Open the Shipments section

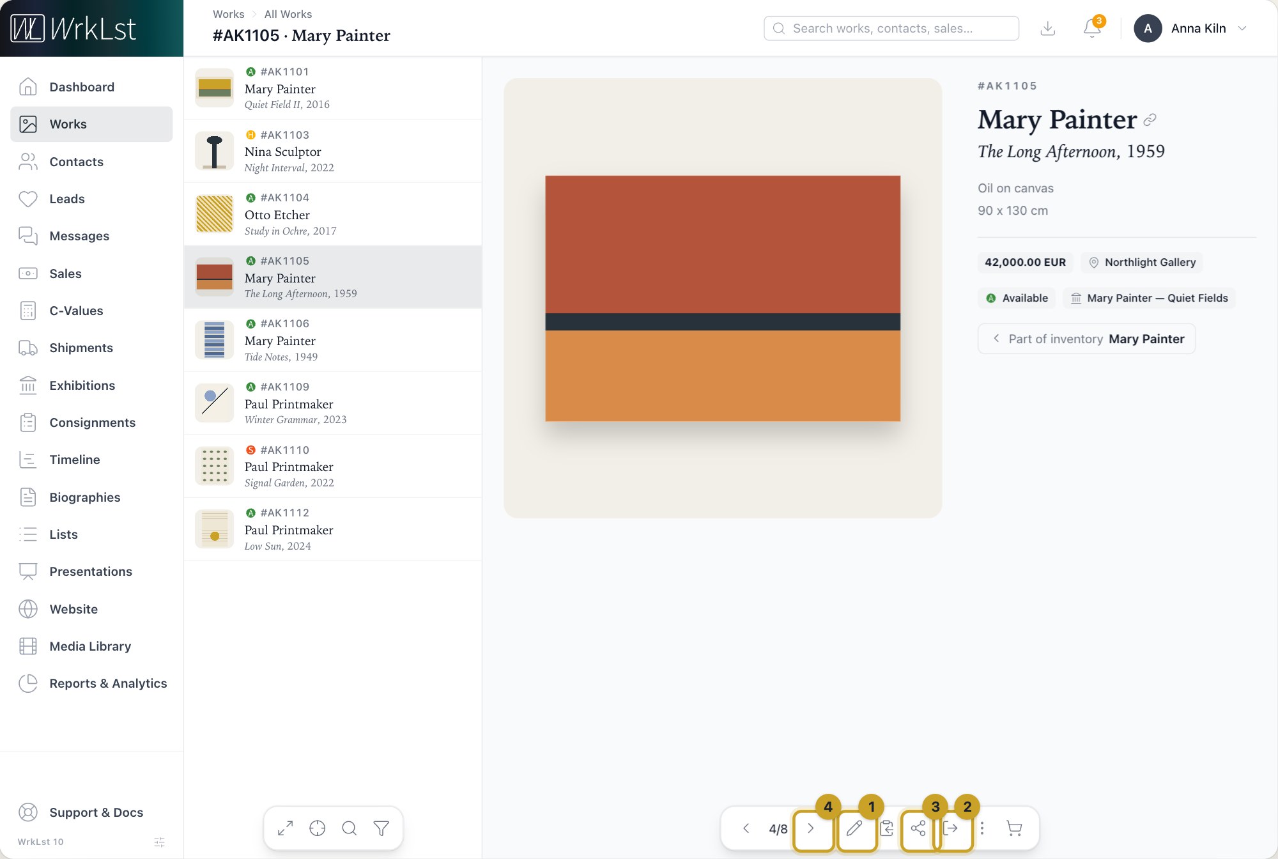click(x=91, y=348)
